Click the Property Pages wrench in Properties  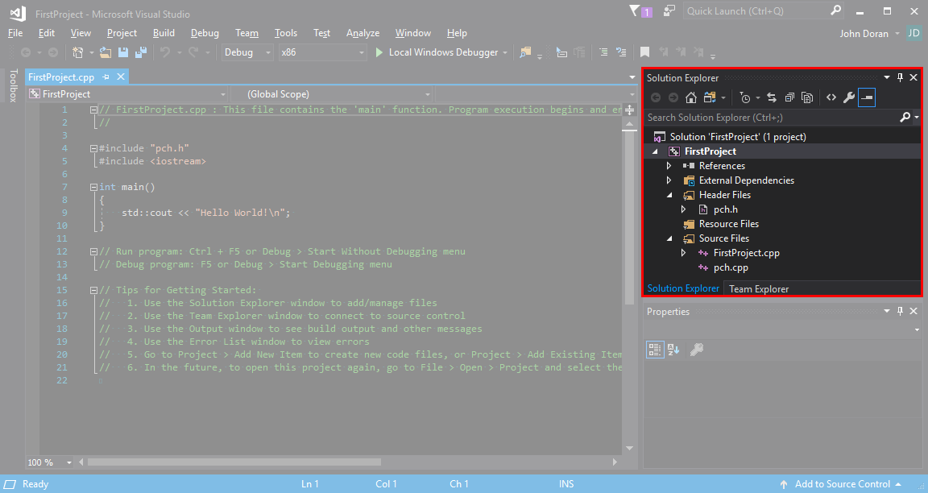[x=697, y=350]
